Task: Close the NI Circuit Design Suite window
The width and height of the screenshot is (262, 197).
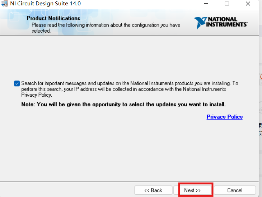Action: point(248,4)
